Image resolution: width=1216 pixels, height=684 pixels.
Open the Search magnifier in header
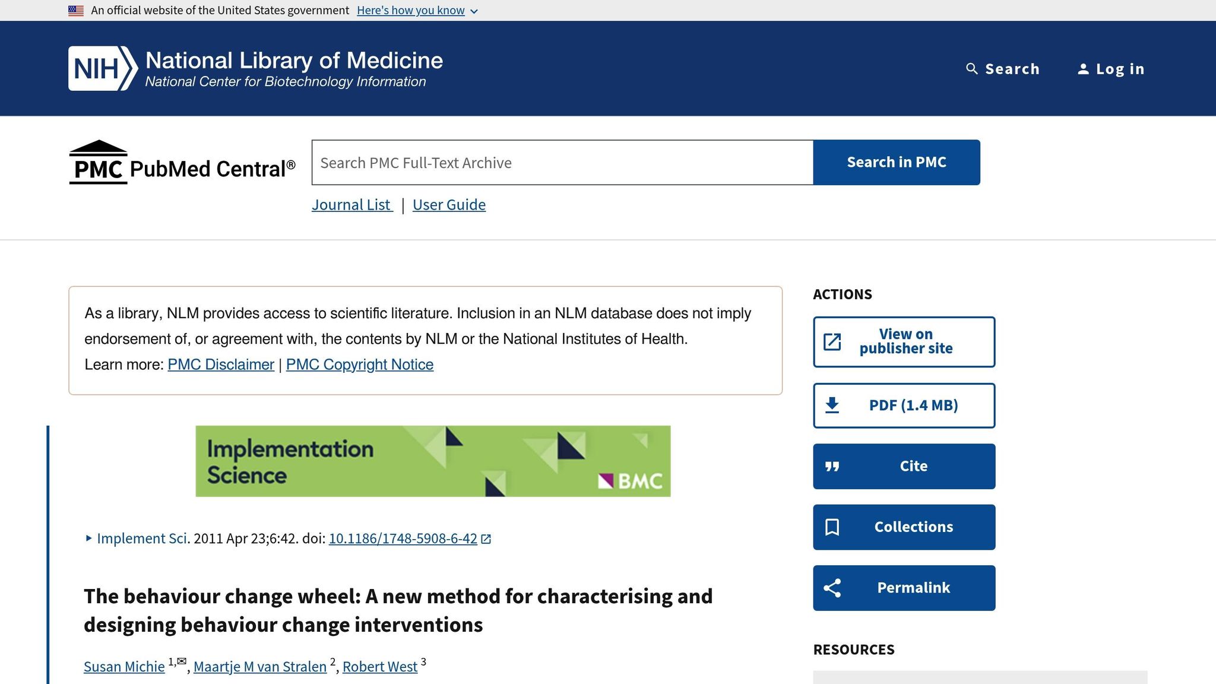click(x=972, y=69)
